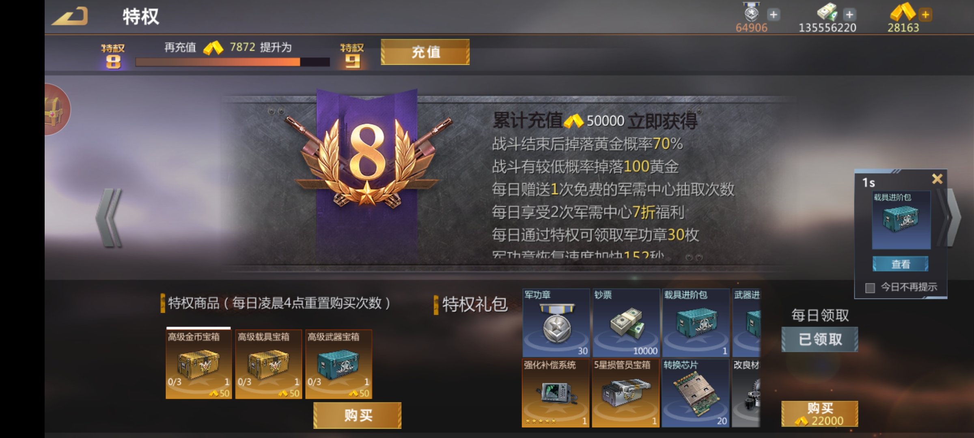974x438 pixels.
Task: Add more medals with the plus icon
Action: pos(774,15)
